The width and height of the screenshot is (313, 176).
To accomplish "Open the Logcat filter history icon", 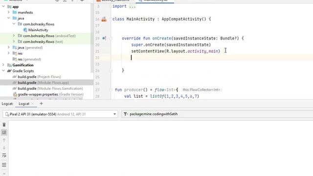I will 125,114.
